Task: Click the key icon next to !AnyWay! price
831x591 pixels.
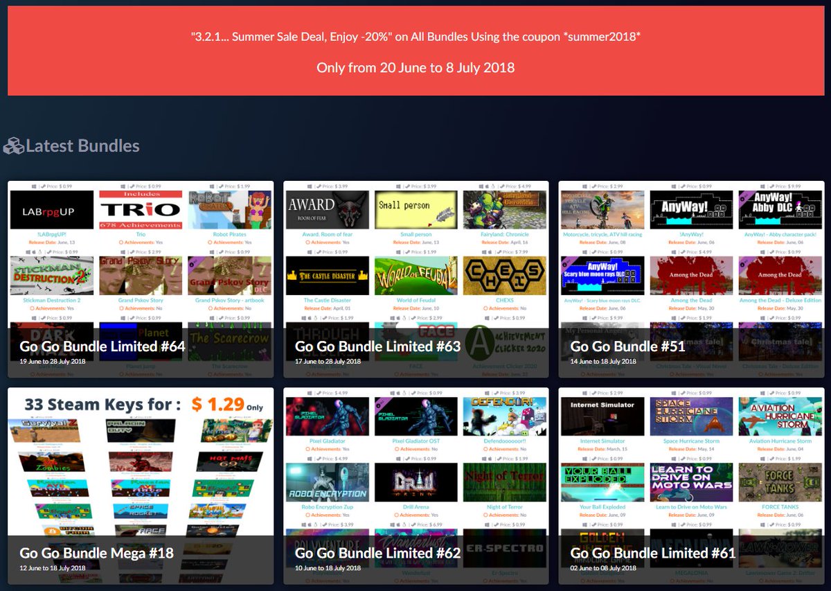Action: [x=683, y=185]
